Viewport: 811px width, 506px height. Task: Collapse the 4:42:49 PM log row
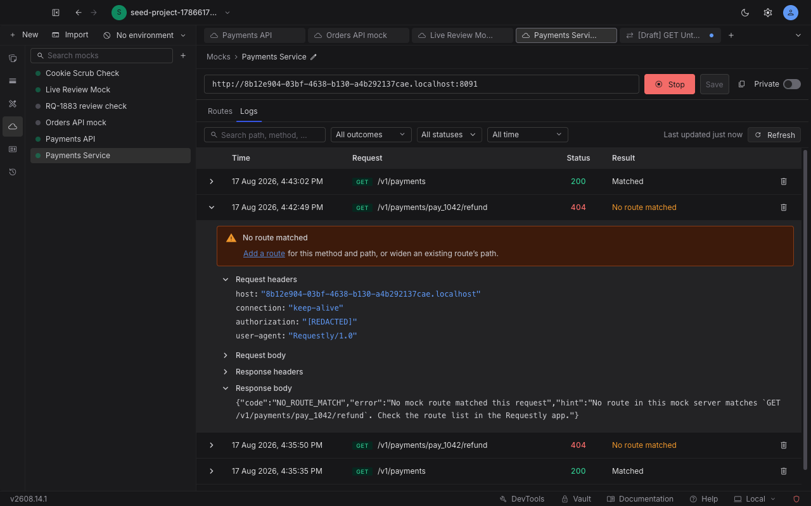click(212, 207)
